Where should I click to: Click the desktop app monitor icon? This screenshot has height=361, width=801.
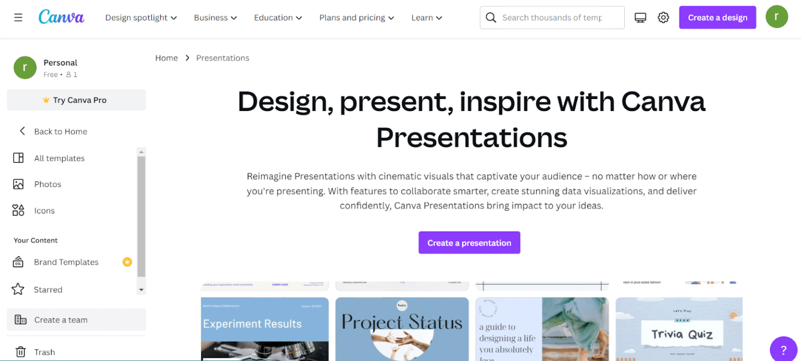640,18
